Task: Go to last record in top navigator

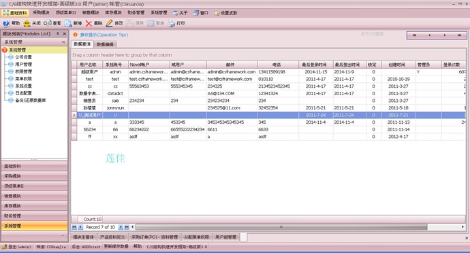Action: pyautogui.click(x=459, y=35)
